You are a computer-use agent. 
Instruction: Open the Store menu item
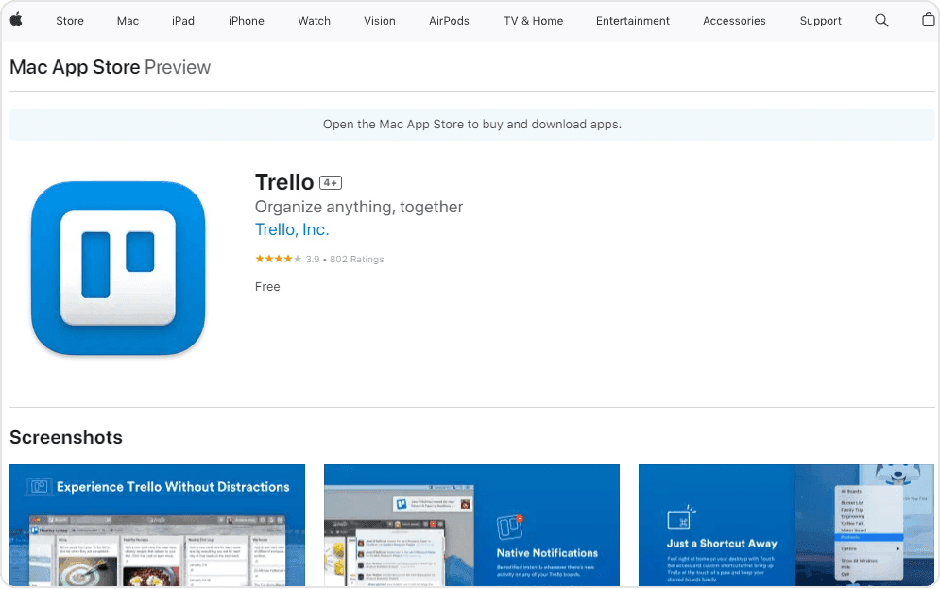(70, 21)
